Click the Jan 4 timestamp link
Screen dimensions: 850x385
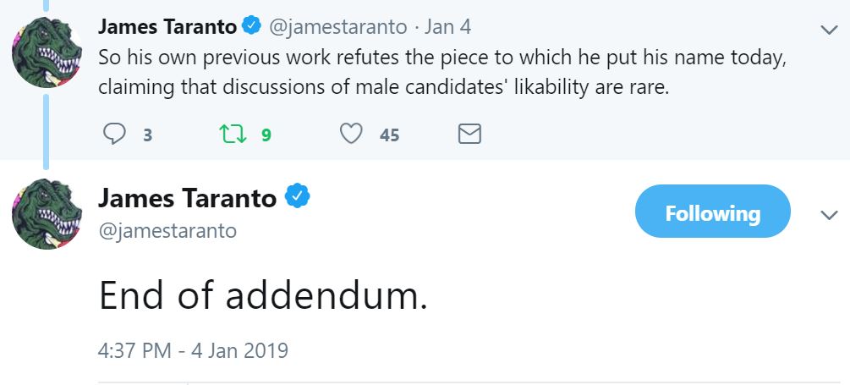point(447,26)
